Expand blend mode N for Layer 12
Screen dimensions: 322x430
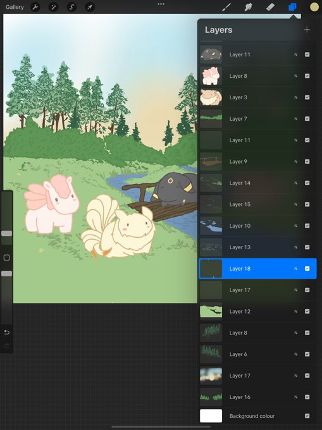295,311
